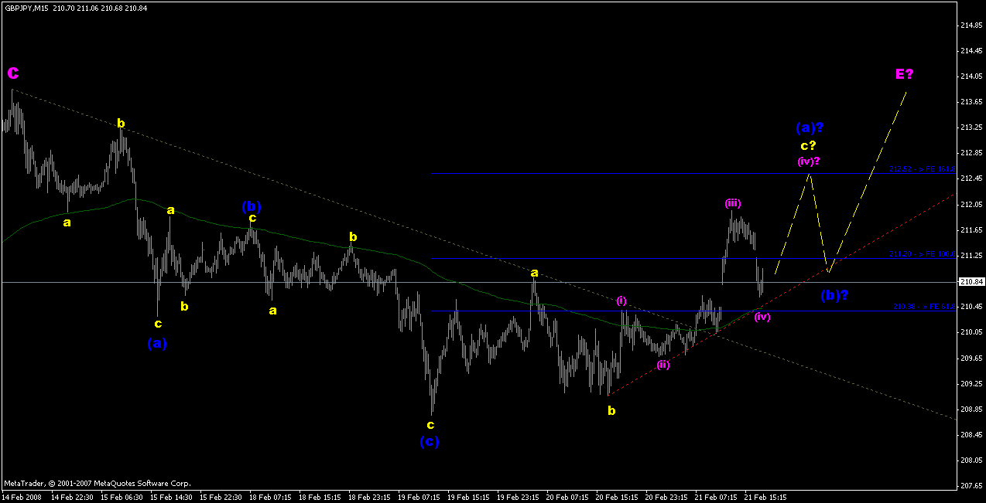This screenshot has width=986, height=503.
Task: Select the magenta '(iii)' wave label
Action: (x=733, y=203)
